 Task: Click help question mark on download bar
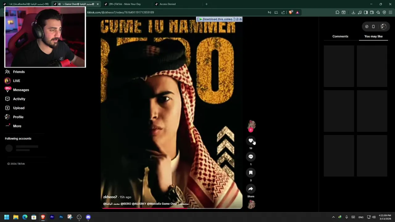tap(237, 19)
